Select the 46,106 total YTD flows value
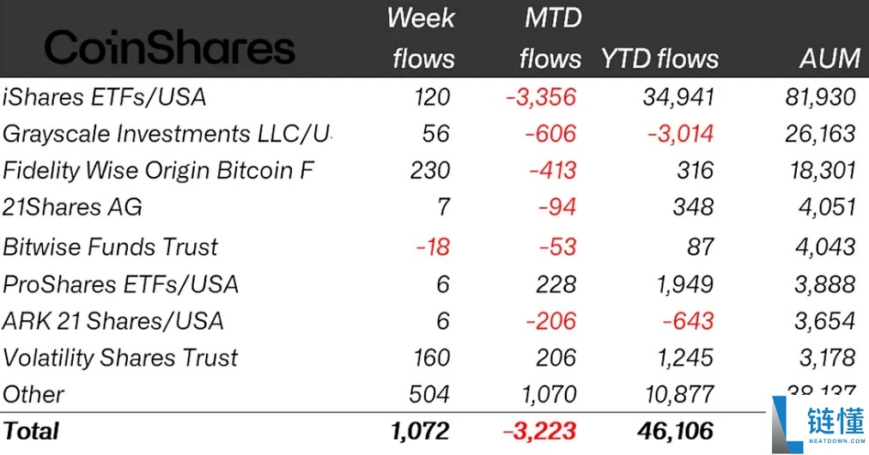 [675, 430]
